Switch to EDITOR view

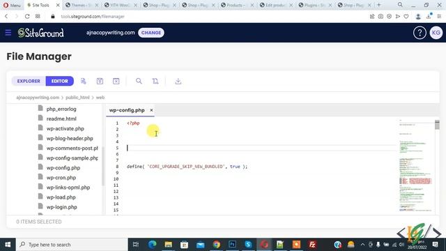pyautogui.click(x=60, y=81)
